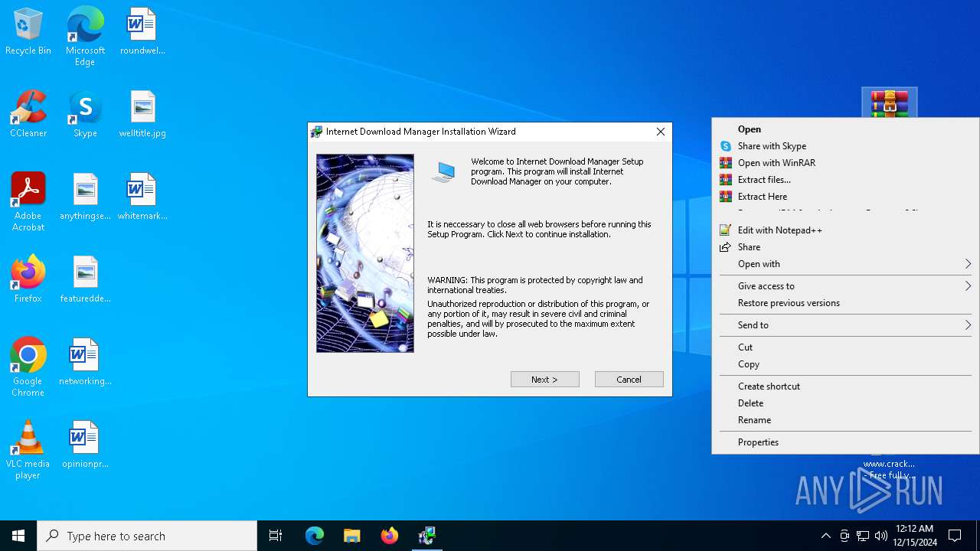The height and width of the screenshot is (551, 980).
Task: Select the featuredde... image file
Action: pyautogui.click(x=85, y=280)
